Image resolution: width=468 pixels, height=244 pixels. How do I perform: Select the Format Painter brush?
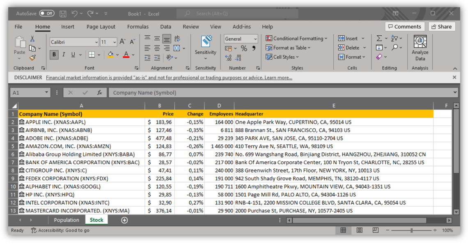[32, 58]
